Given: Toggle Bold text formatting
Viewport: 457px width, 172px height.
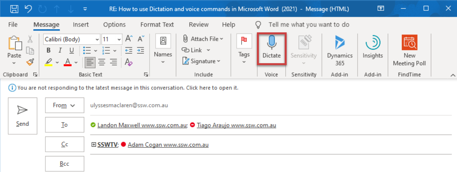Looking at the screenshot, I should (49, 50).
